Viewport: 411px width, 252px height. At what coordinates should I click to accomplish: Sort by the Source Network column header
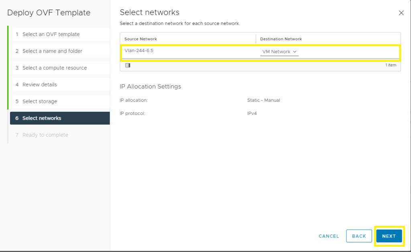pyautogui.click(x=140, y=39)
